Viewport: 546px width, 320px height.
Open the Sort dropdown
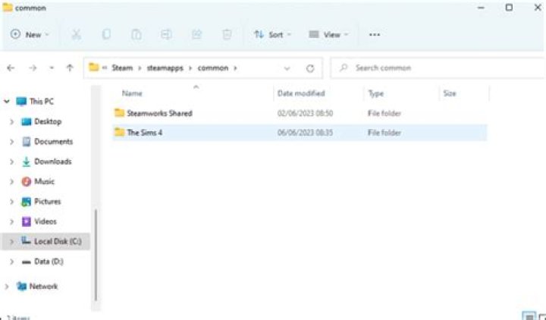click(x=272, y=34)
